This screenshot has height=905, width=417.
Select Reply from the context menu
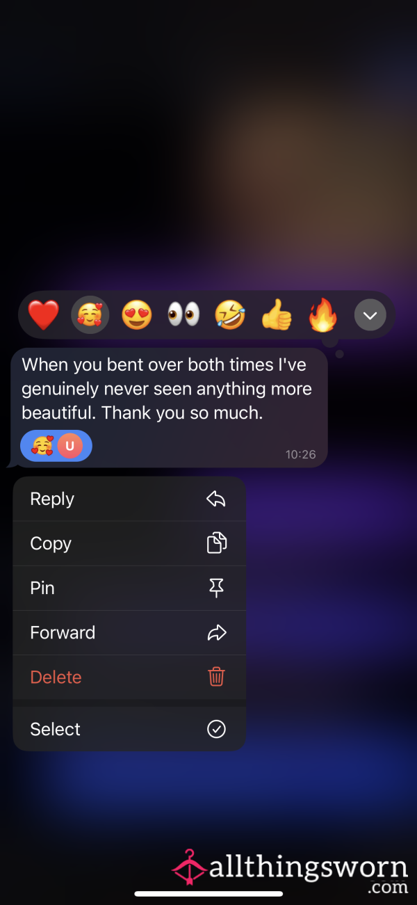[x=129, y=499]
